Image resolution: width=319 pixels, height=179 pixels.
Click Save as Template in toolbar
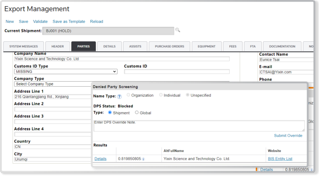click(x=69, y=22)
